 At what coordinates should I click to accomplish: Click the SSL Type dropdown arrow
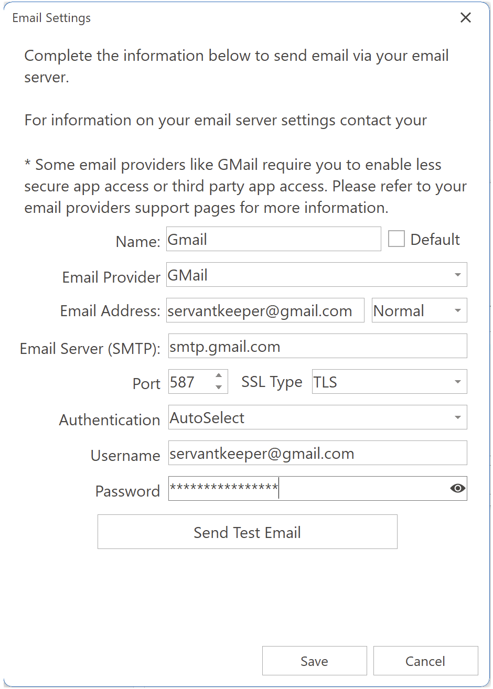tap(457, 382)
